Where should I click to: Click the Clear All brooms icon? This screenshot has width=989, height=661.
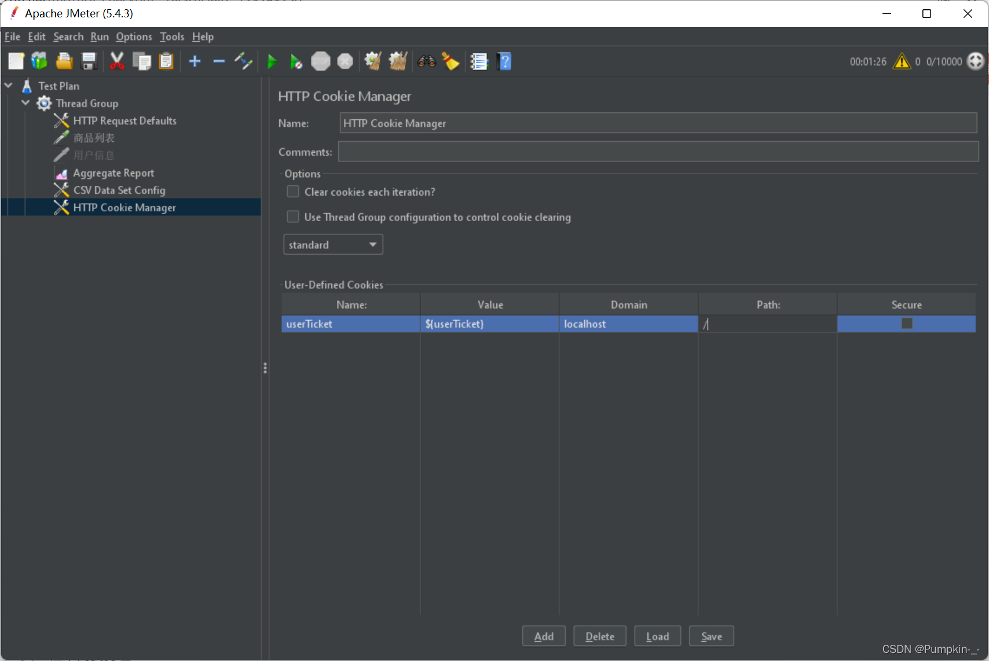398,61
